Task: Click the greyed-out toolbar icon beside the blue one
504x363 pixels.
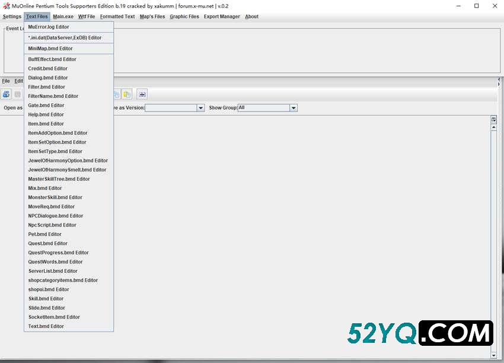Action: pos(17,94)
